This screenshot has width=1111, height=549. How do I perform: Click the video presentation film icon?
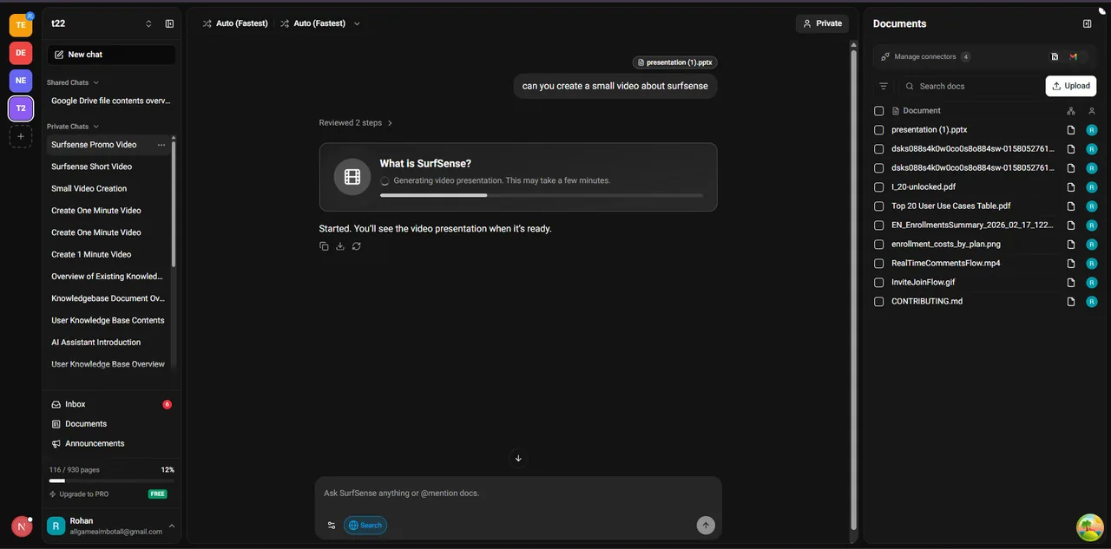pyautogui.click(x=352, y=177)
